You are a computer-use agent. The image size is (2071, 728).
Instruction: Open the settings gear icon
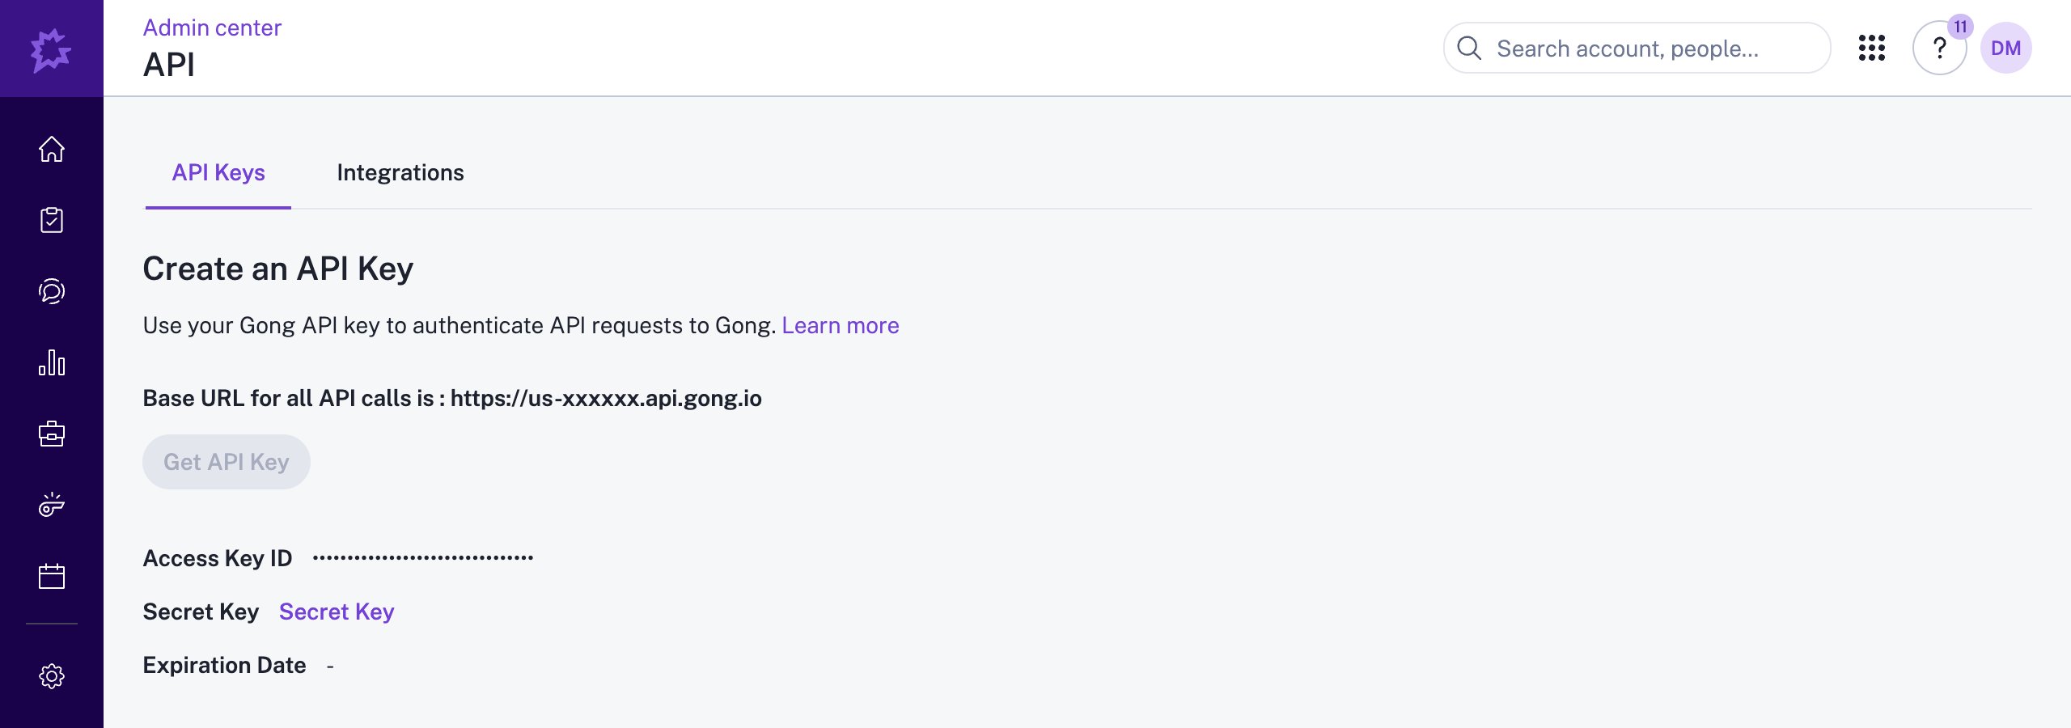[52, 676]
